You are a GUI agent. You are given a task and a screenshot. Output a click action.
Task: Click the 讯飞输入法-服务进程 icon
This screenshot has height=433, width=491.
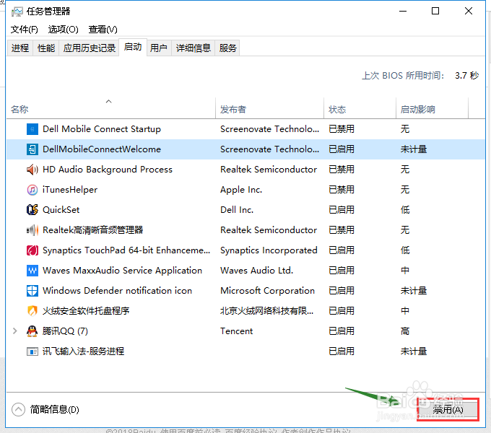point(32,351)
